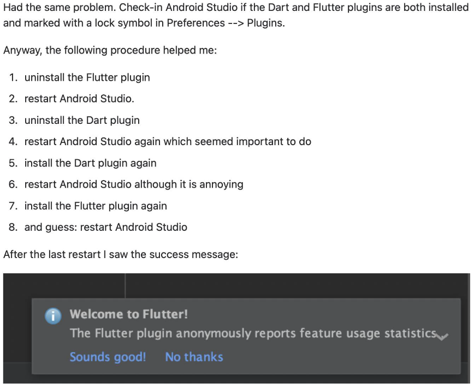
Task: Click step "uninstall the Flutter plugin"
Action: [87, 77]
